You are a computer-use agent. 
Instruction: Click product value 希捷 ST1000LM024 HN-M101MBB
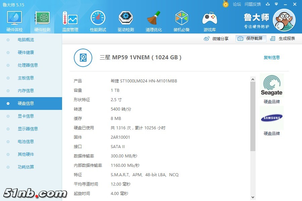144,81
